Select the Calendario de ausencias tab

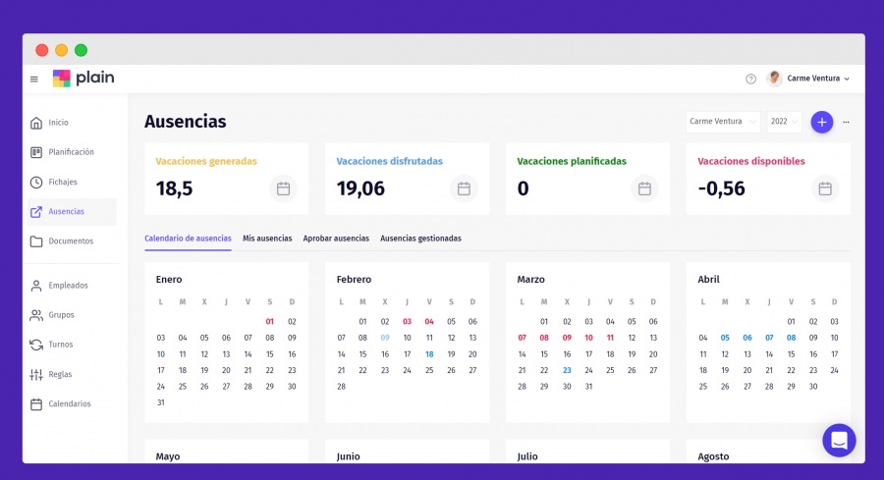188,239
